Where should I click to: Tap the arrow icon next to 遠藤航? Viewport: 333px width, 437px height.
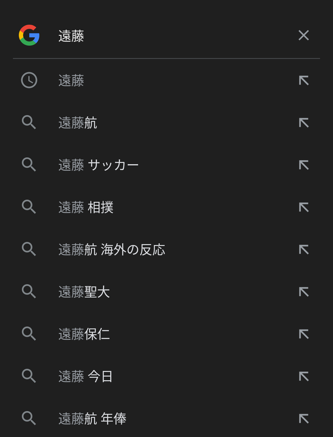click(303, 123)
